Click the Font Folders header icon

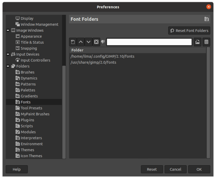tap(206, 19)
